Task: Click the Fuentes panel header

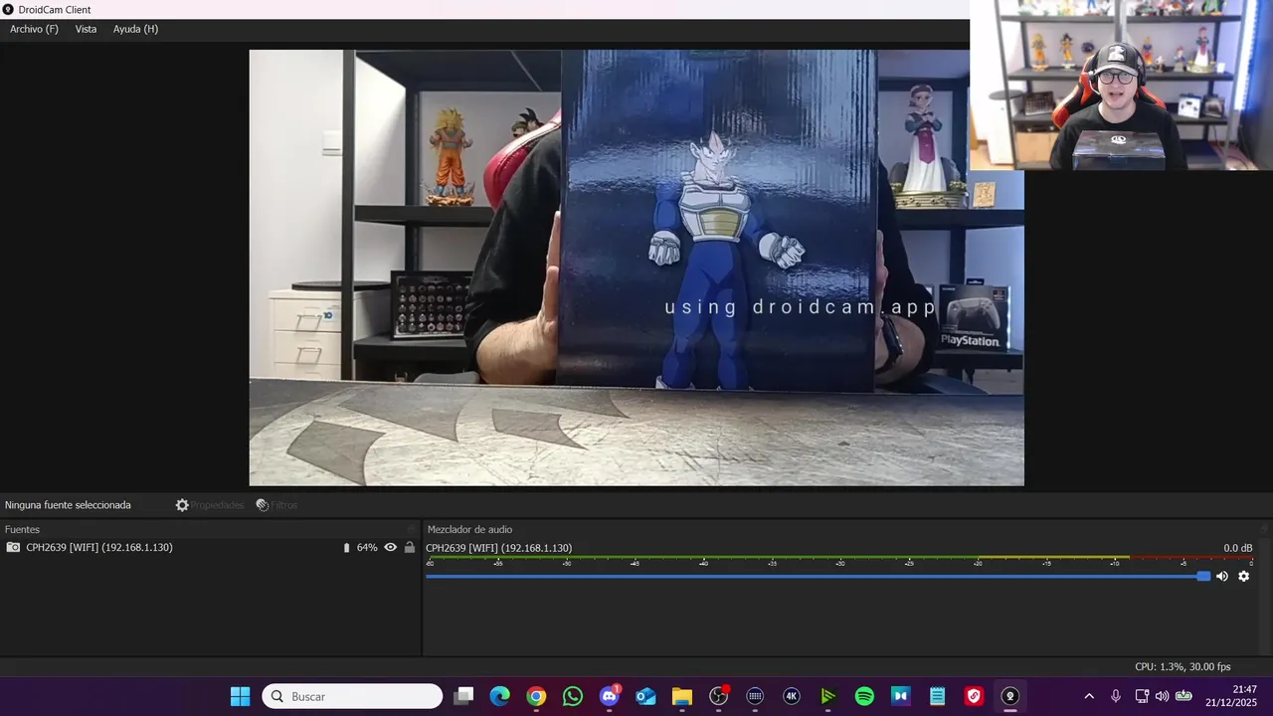Action: 22,530
